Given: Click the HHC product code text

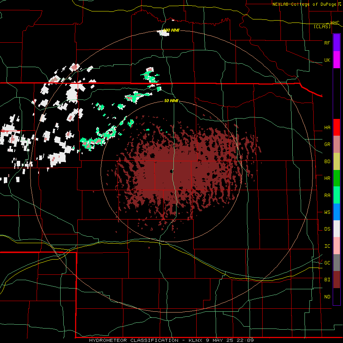Looking at the screenshot, I should click(x=335, y=23).
